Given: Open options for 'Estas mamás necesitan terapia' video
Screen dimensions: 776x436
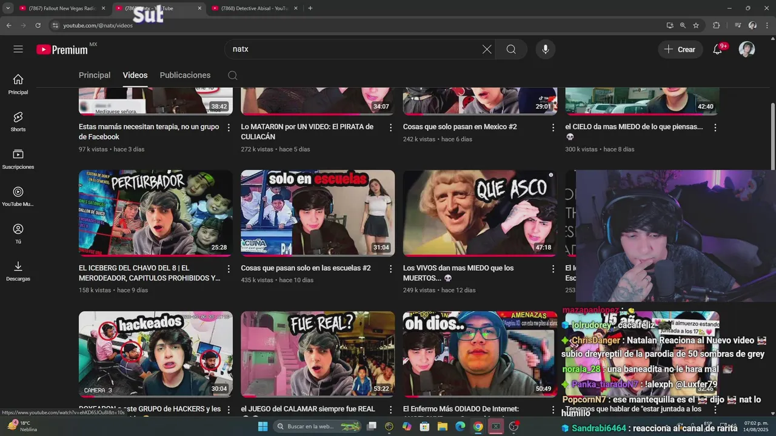Looking at the screenshot, I should [229, 128].
